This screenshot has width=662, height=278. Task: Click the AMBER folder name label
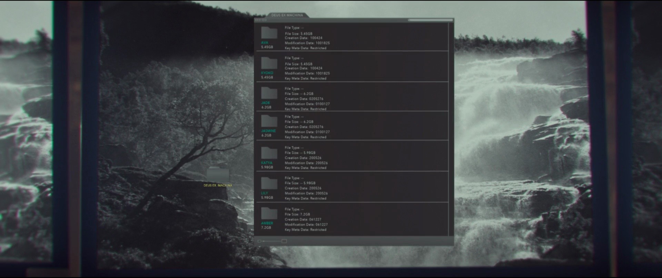pos(267,223)
